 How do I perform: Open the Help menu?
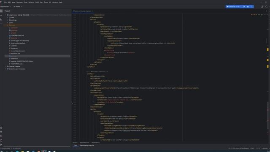point(61,2)
